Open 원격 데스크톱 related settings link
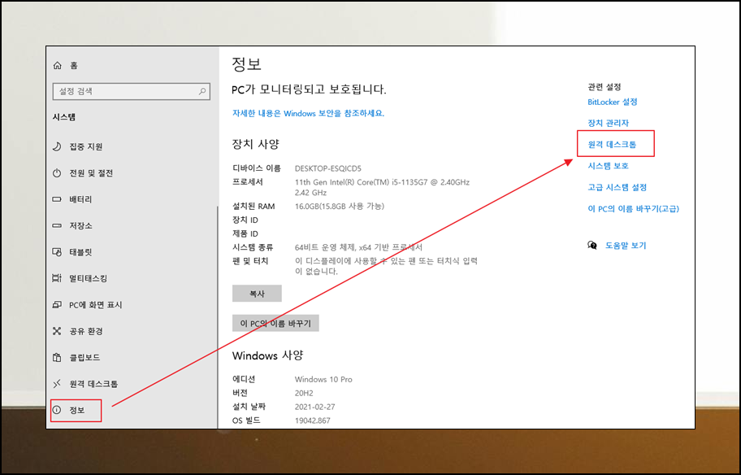Screen dimensions: 741x475 pyautogui.click(x=612, y=144)
